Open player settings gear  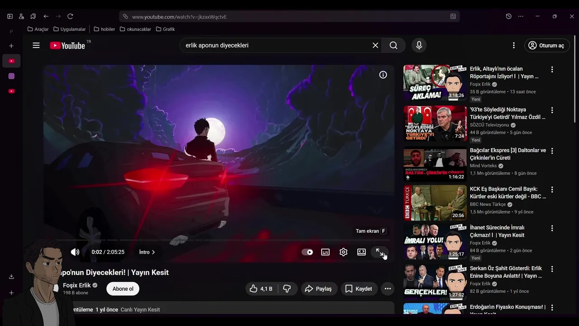pyautogui.click(x=343, y=252)
